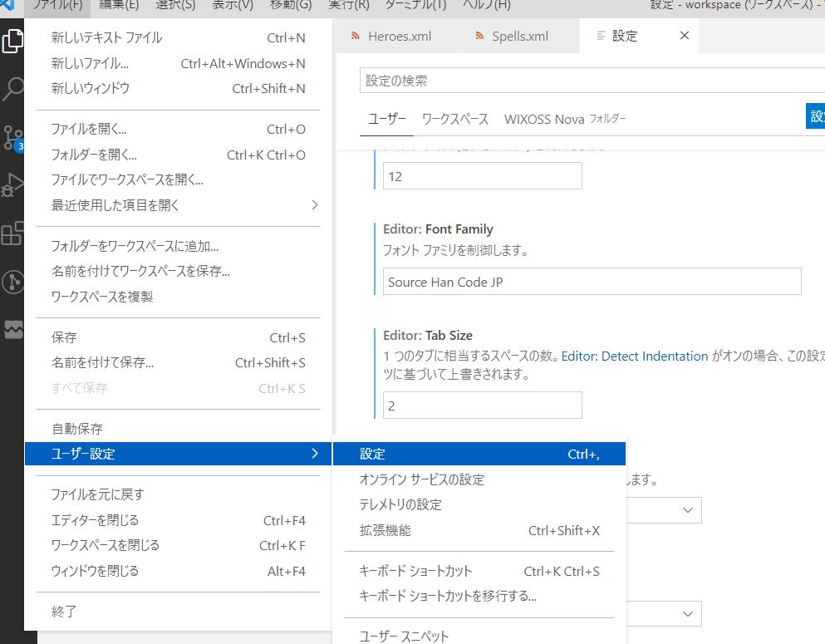The image size is (825, 644).
Task: Click the settings icon on the 設定 tab
Action: (x=601, y=36)
